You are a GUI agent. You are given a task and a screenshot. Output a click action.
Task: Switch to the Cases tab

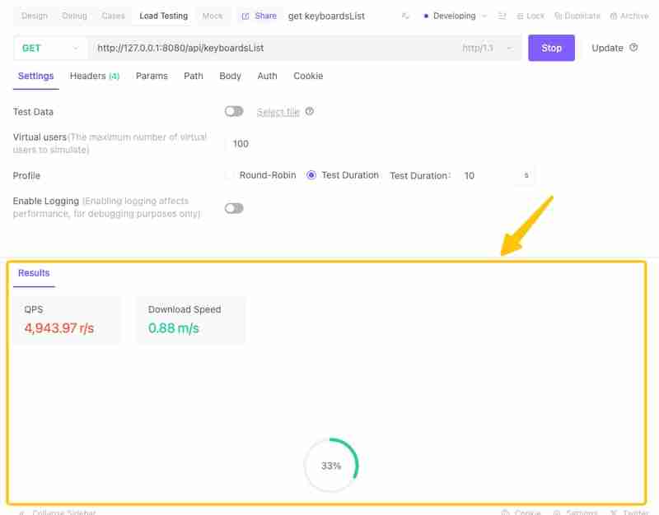tap(113, 16)
